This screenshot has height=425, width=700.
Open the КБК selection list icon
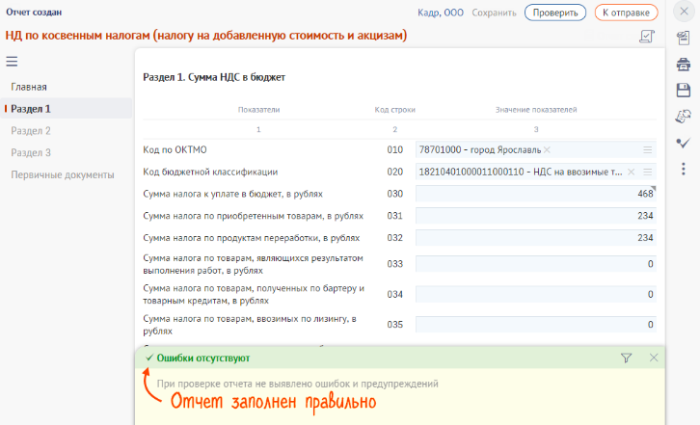(648, 172)
